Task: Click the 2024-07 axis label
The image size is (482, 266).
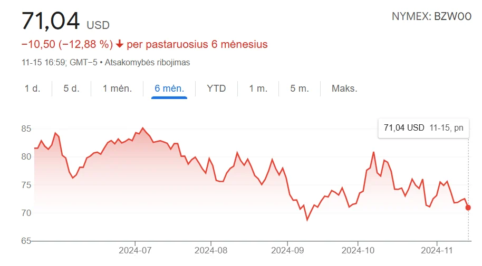Action: [135, 250]
